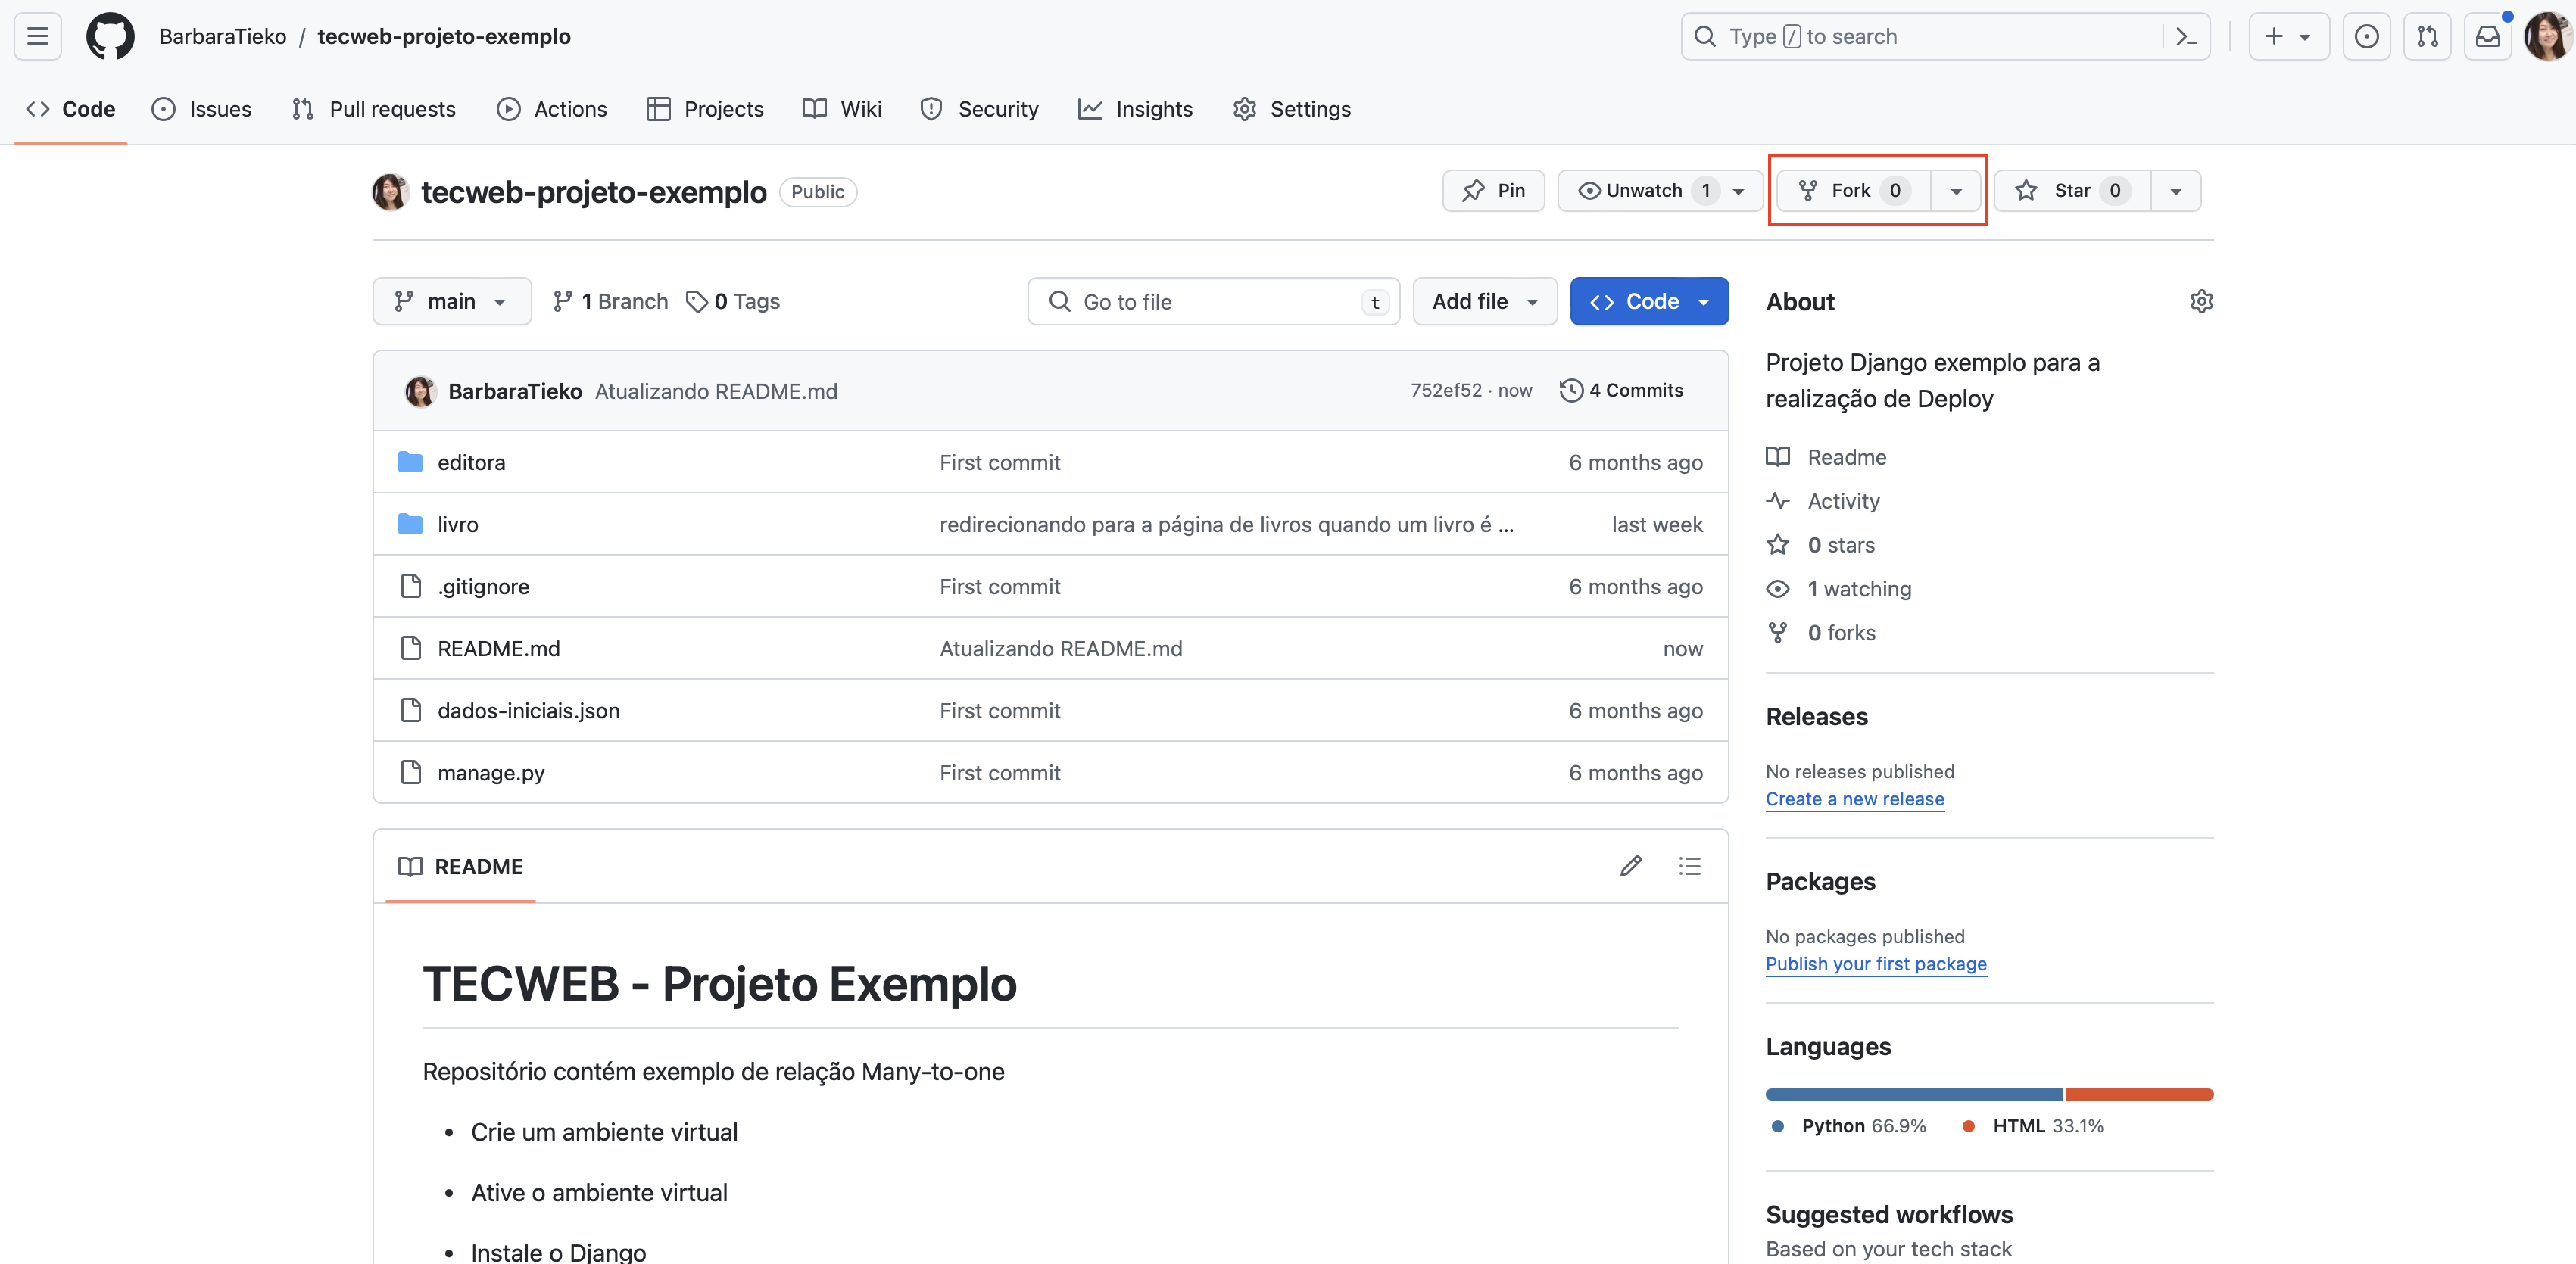This screenshot has height=1264, width=2576.
Task: Expand the Add file dropdown
Action: click(1484, 302)
